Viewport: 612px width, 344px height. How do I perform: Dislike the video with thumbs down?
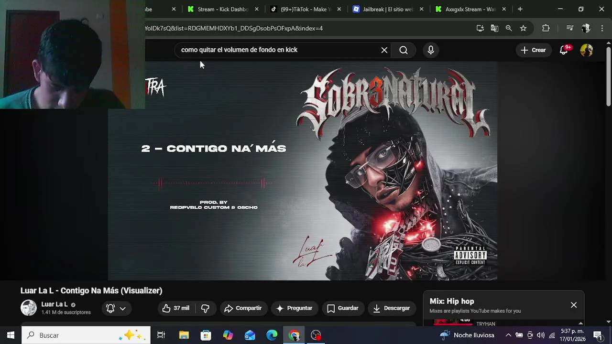click(x=205, y=308)
